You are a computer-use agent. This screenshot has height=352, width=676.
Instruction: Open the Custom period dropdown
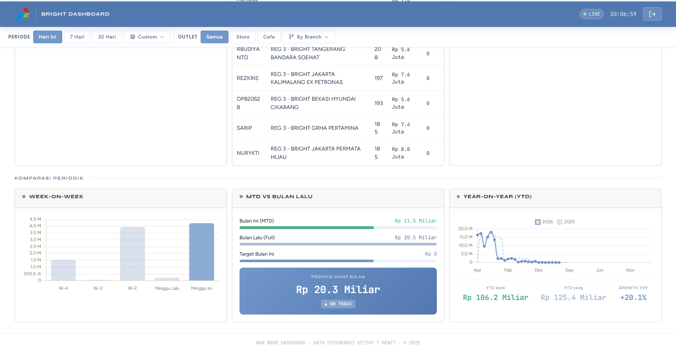(x=147, y=37)
